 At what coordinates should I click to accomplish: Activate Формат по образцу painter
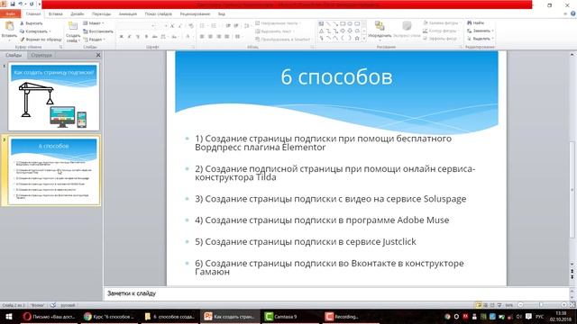coord(41,40)
